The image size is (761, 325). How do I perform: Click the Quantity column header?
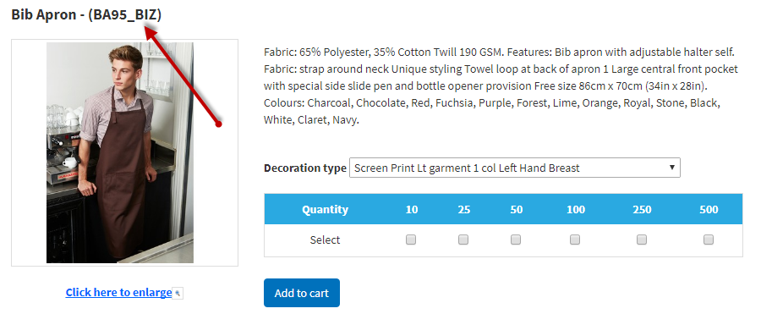326,209
